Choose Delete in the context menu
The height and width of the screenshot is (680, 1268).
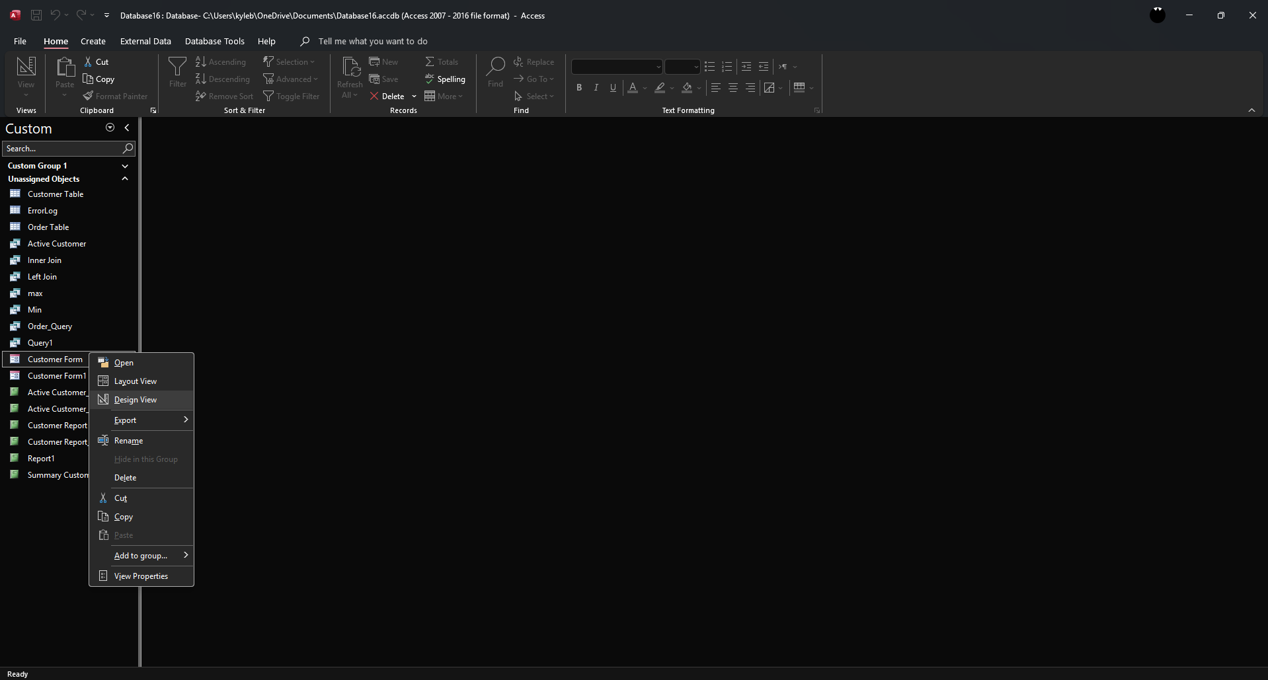pyautogui.click(x=141, y=477)
